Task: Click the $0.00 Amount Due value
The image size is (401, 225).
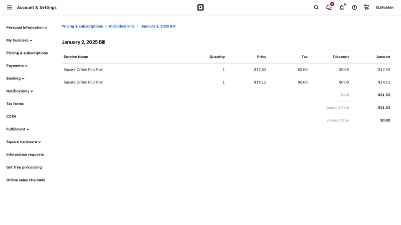Action: tap(385, 120)
